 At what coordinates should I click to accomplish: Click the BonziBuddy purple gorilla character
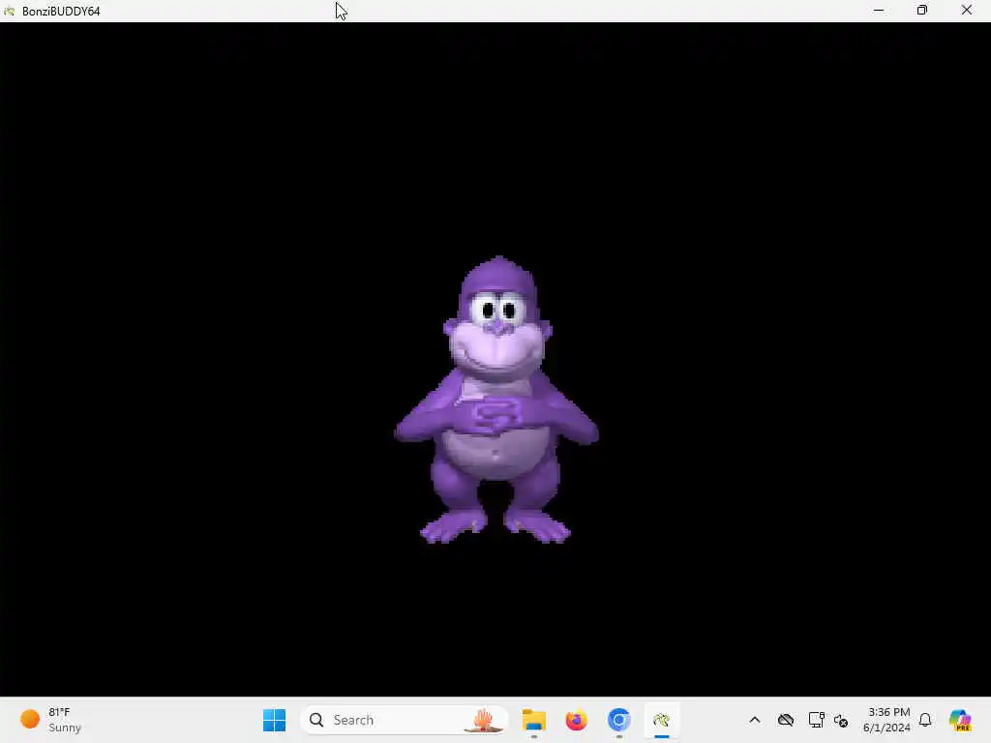pos(496,400)
